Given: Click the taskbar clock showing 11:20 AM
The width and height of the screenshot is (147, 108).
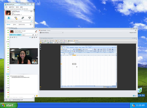Looking at the screenshot, I should click(x=140, y=105).
